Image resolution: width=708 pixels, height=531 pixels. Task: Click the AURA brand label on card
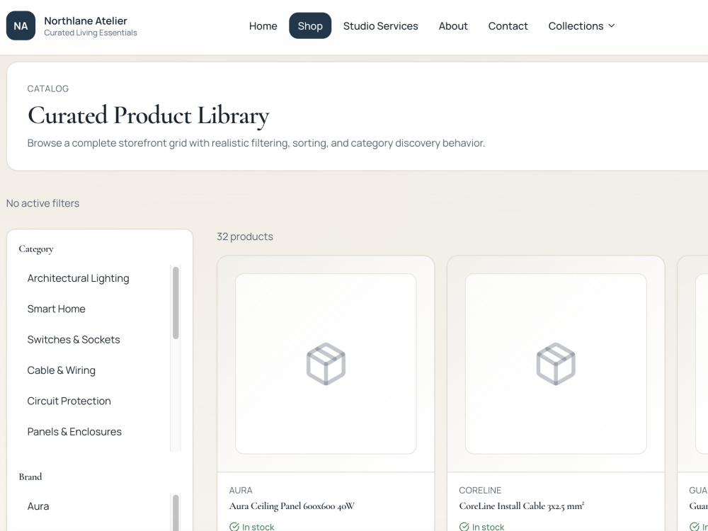(241, 491)
